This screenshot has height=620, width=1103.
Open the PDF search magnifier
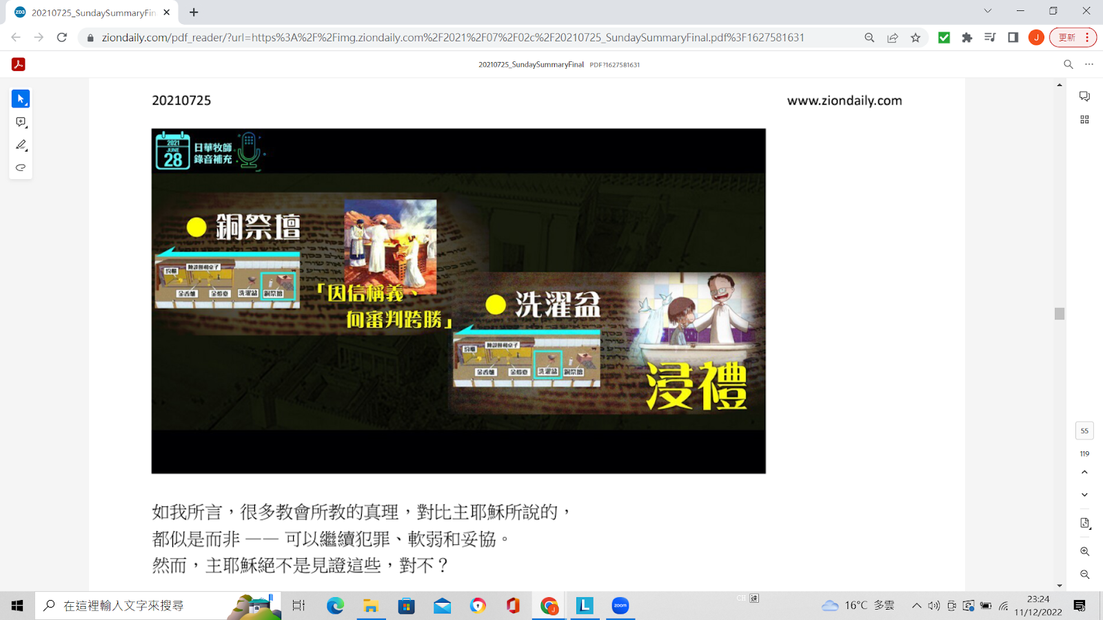(x=1069, y=64)
